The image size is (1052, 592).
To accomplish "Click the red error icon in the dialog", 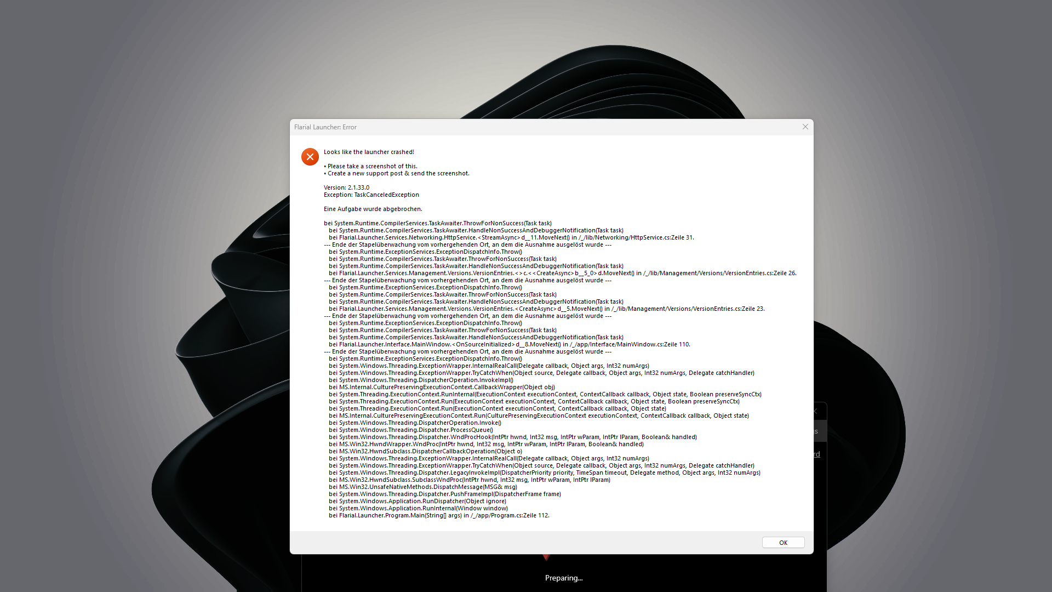I will click(310, 157).
